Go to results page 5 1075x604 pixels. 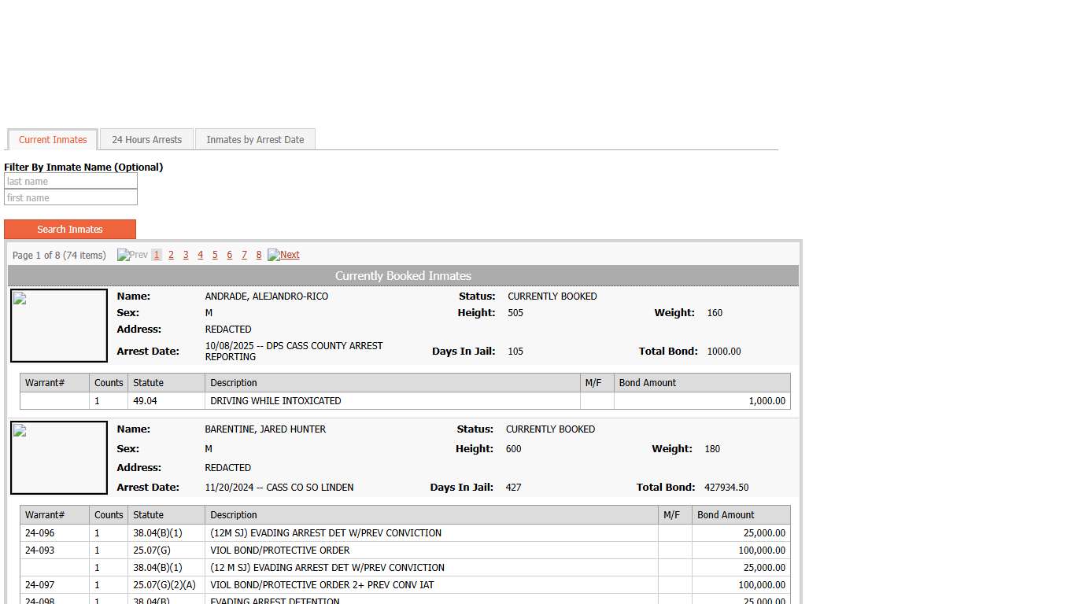coord(215,255)
